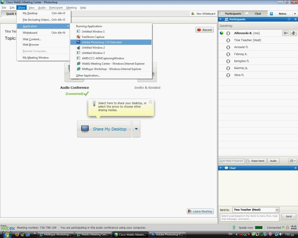Choose My Desktop in Share menu

(43, 13)
